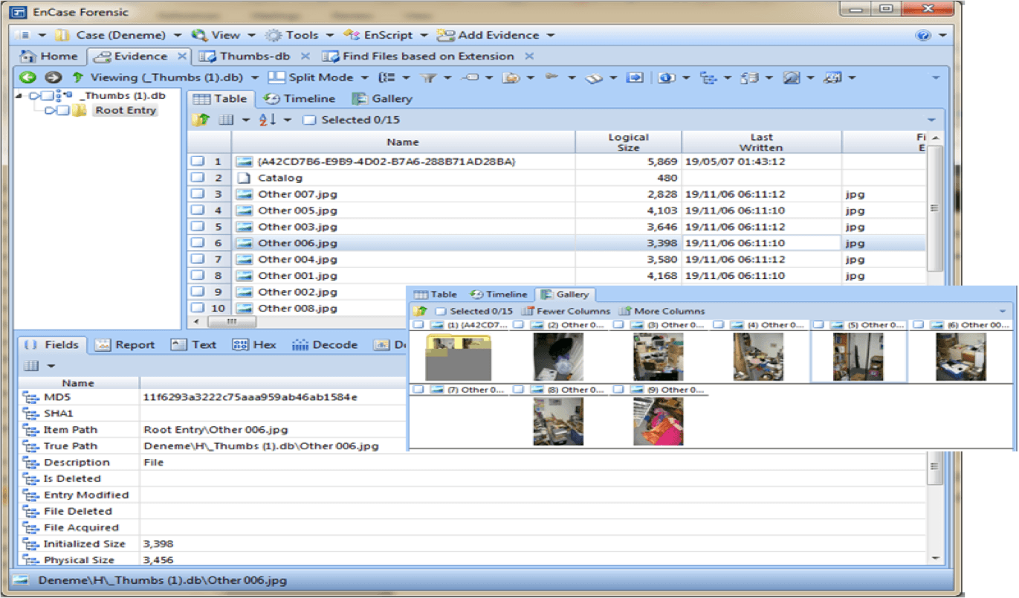1019x598 pixels.
Task: Open the Decode tab in the lower pane
Action: 325,344
